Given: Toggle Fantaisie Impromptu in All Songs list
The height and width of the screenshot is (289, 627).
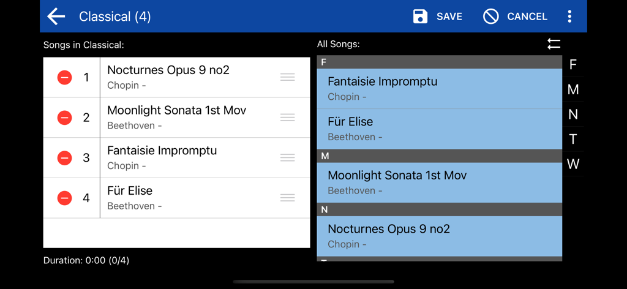Looking at the screenshot, I should click(x=439, y=89).
